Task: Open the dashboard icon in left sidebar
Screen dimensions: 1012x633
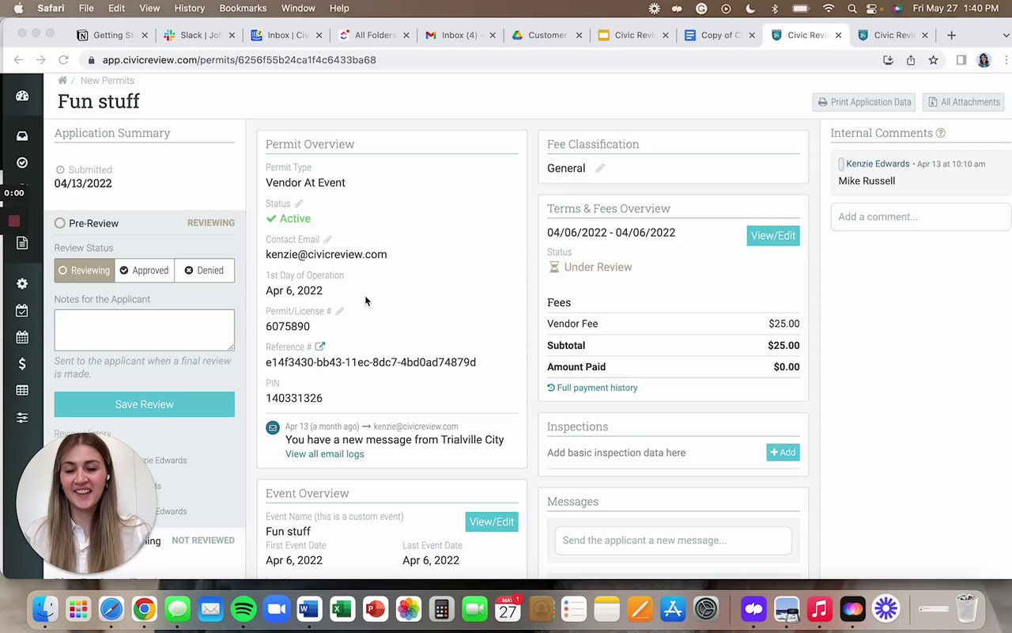Action: click(x=22, y=96)
